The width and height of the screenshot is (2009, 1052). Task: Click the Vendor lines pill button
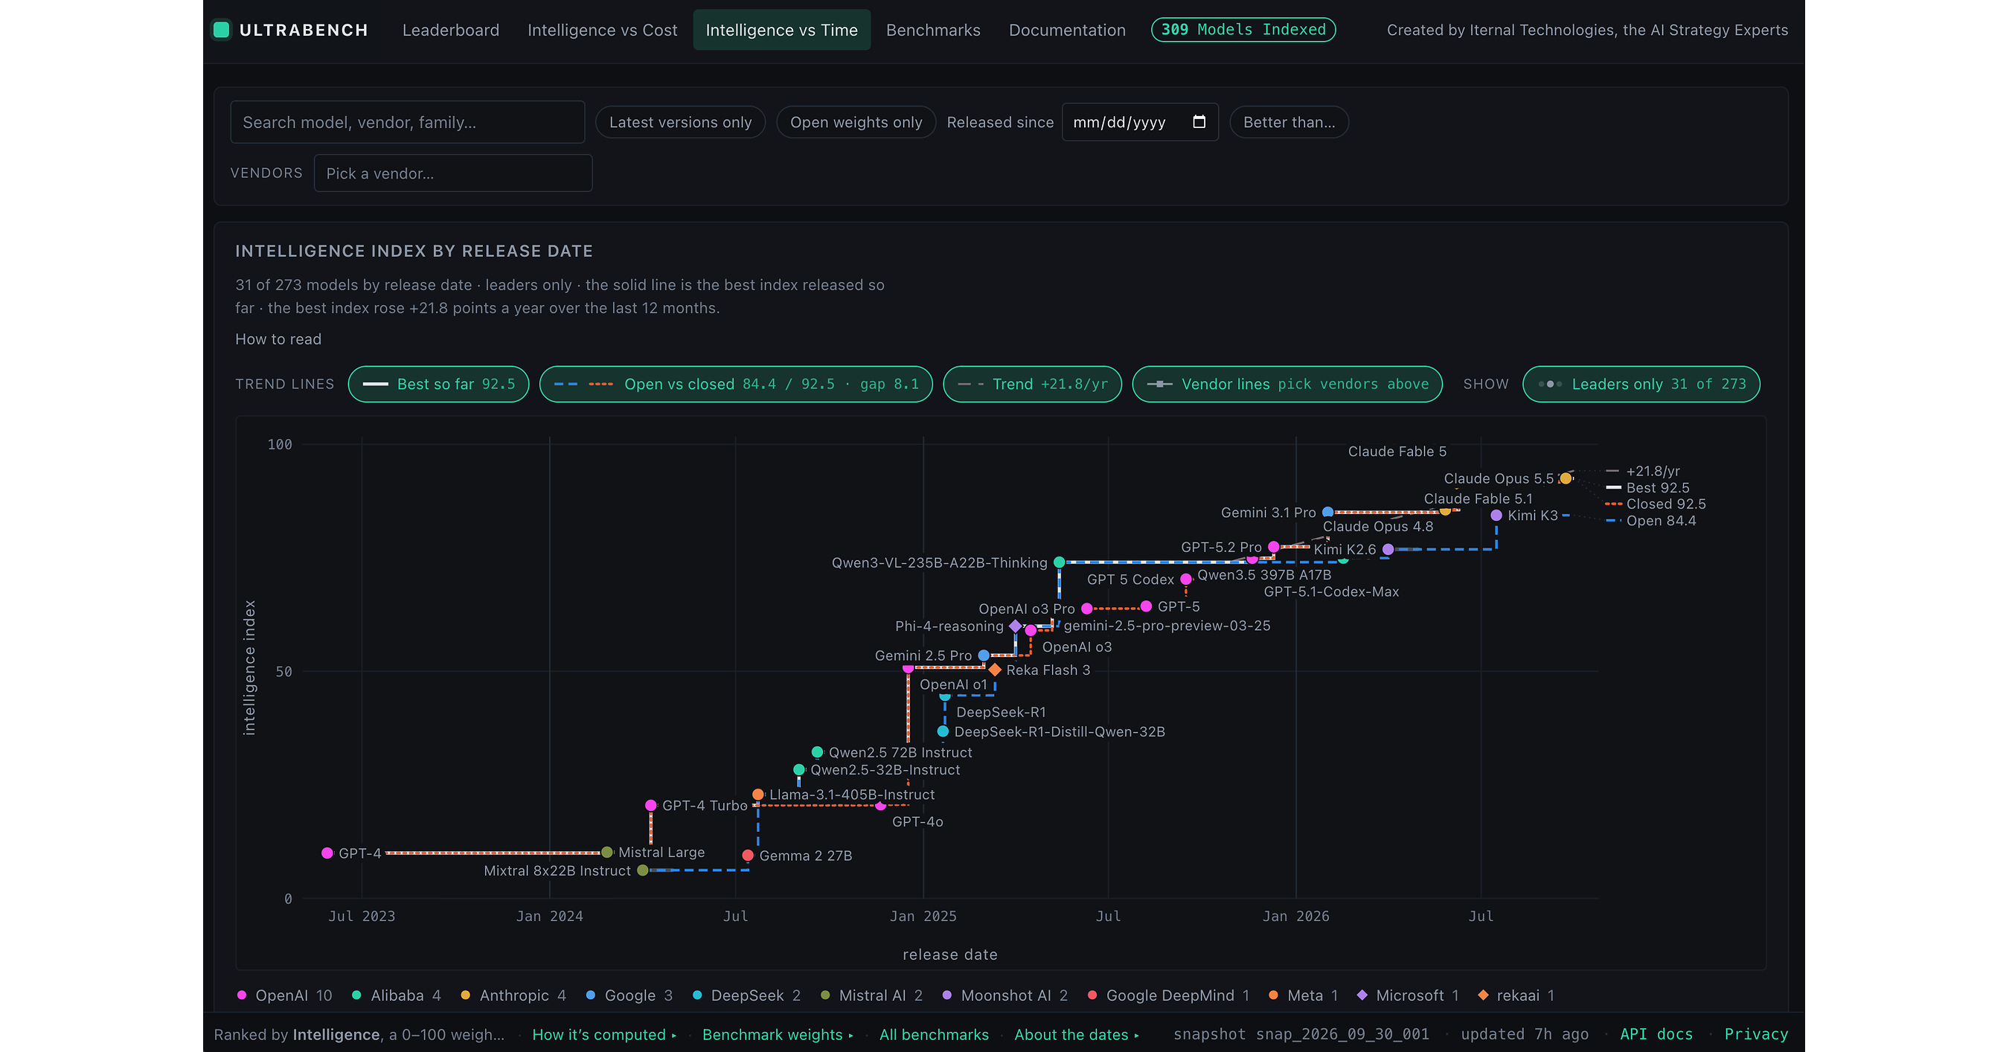coord(1287,384)
